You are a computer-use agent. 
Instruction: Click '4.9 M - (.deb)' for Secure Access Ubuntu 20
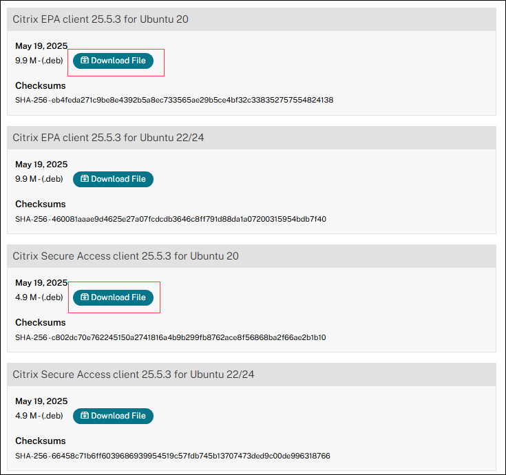click(x=39, y=297)
